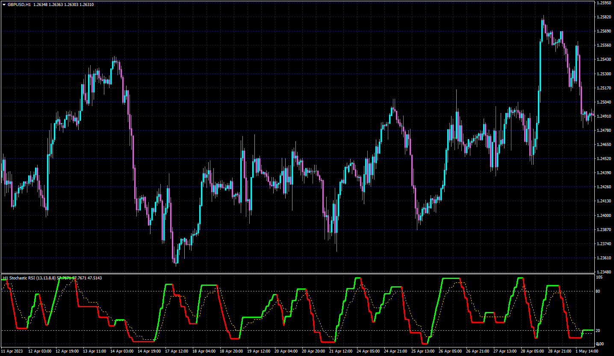Viewport: 614px width, 356px height.
Task: Click the 1 May 14:00 time label
Action: pos(587,351)
